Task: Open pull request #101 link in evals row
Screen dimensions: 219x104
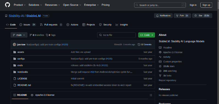Action: (105, 65)
